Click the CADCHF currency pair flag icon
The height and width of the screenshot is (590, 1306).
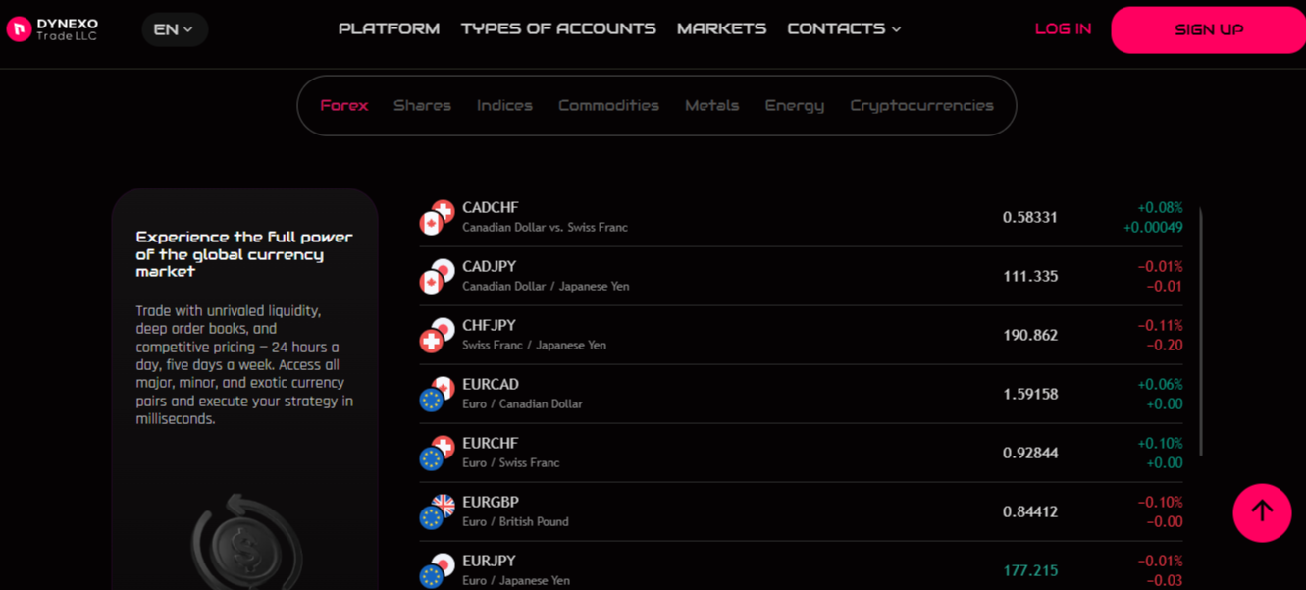[x=437, y=217]
